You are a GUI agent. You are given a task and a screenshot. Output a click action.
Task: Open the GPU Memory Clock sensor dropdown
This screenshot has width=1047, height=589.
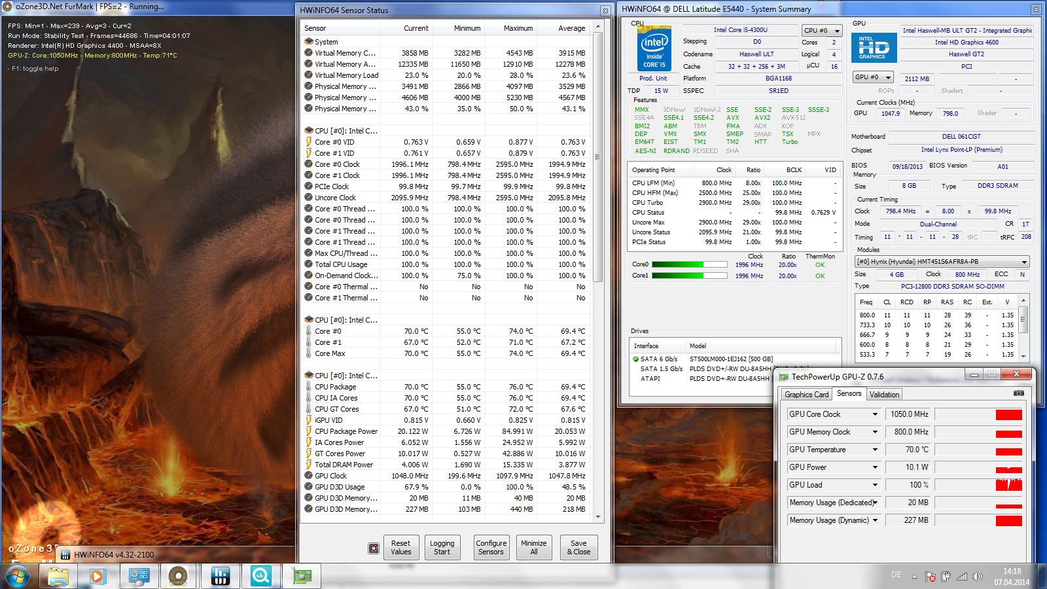click(875, 432)
